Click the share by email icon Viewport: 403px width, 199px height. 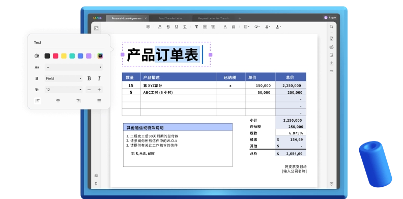click(x=332, y=72)
